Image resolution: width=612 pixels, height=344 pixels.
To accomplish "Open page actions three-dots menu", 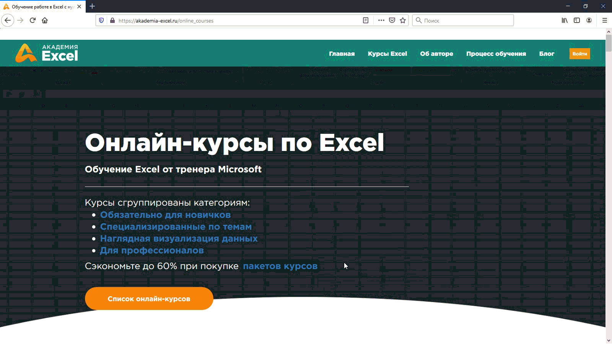I will coord(381,20).
